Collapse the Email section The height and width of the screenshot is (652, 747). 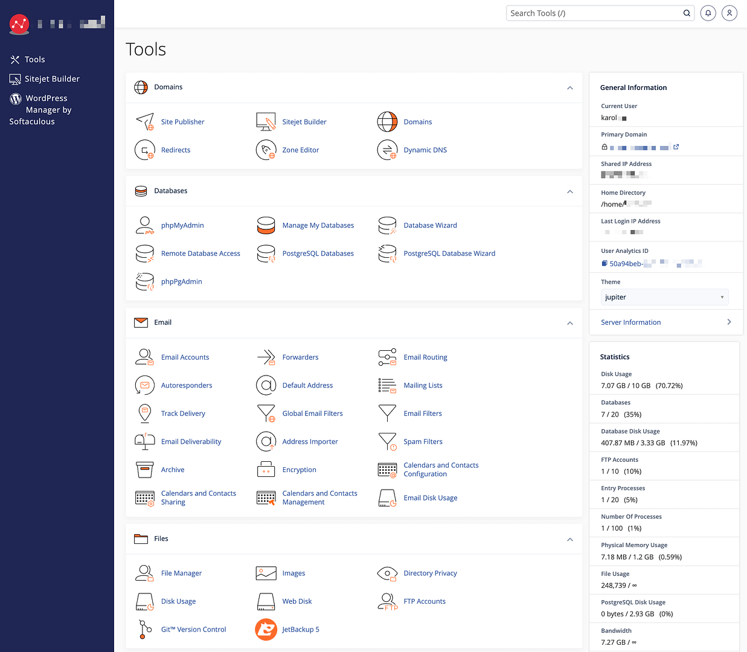click(569, 323)
